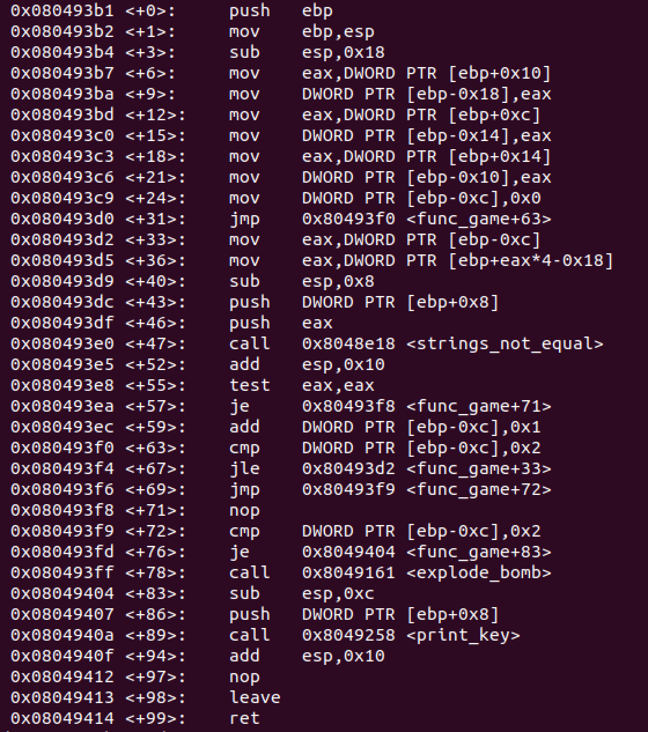Click 'add DWORD PTR [ebp-0xc],0x1' line

pyautogui.click(x=275, y=427)
